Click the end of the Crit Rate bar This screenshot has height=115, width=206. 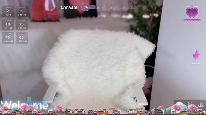[134, 7]
